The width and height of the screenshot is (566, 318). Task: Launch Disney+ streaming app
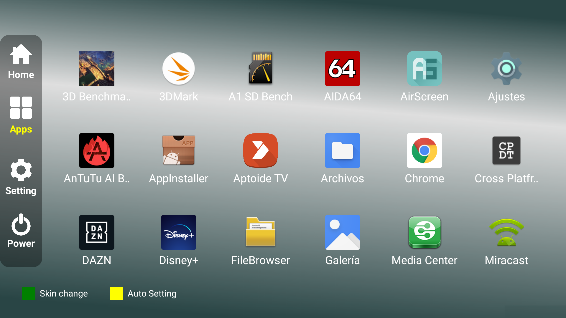pyautogui.click(x=178, y=232)
